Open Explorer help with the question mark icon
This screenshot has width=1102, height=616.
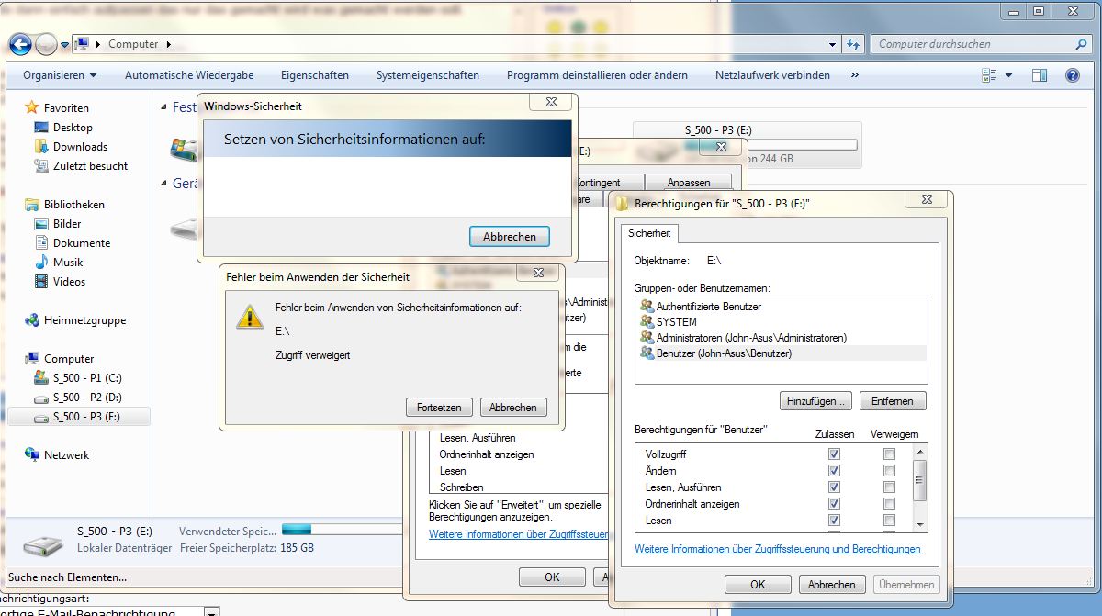(1072, 75)
